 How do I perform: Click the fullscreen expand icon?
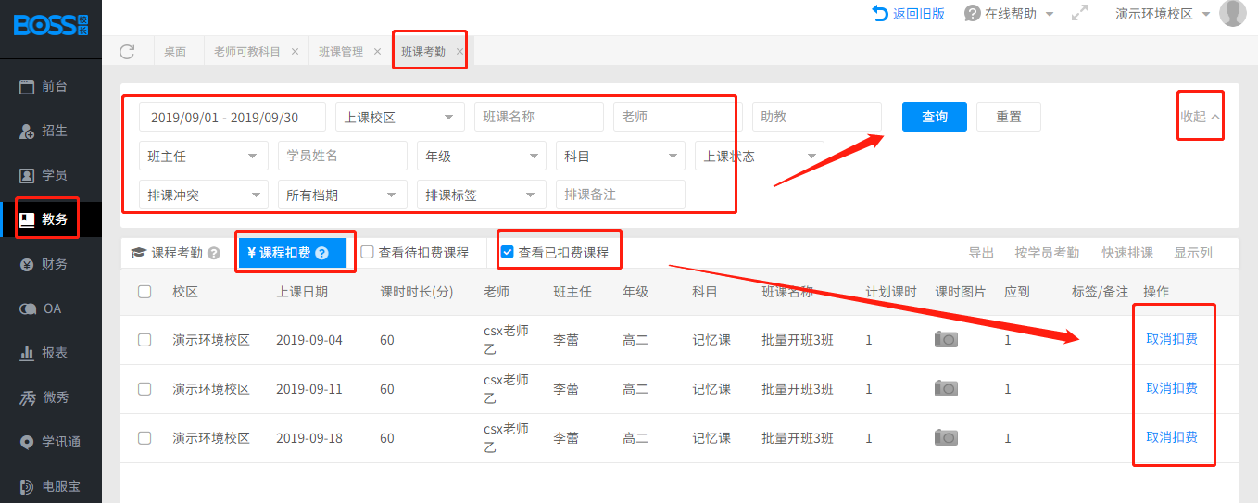[1079, 14]
